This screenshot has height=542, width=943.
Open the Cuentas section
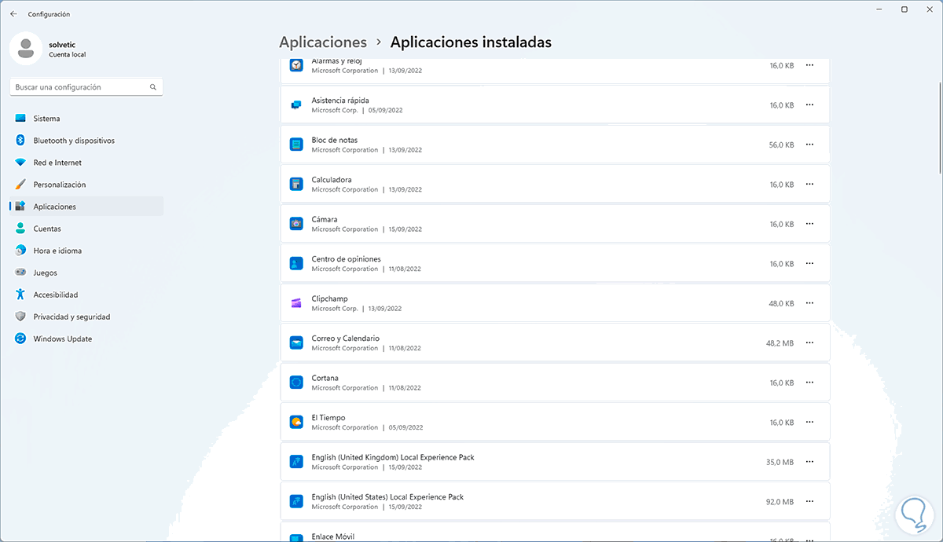[x=86, y=229]
